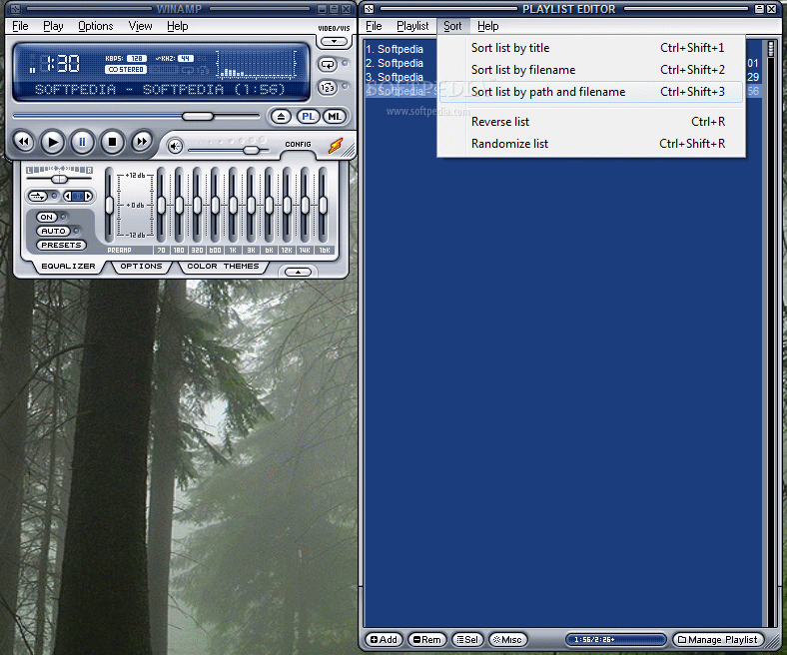Open the CONFIG drawer tab
This screenshot has height=655, width=787.
pos(299,145)
